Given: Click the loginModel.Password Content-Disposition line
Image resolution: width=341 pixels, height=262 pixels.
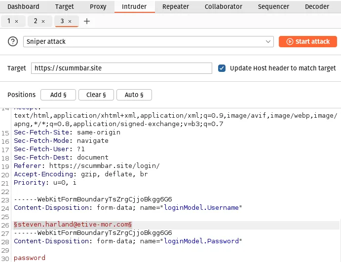Looking at the screenshot, I should (x=128, y=241).
